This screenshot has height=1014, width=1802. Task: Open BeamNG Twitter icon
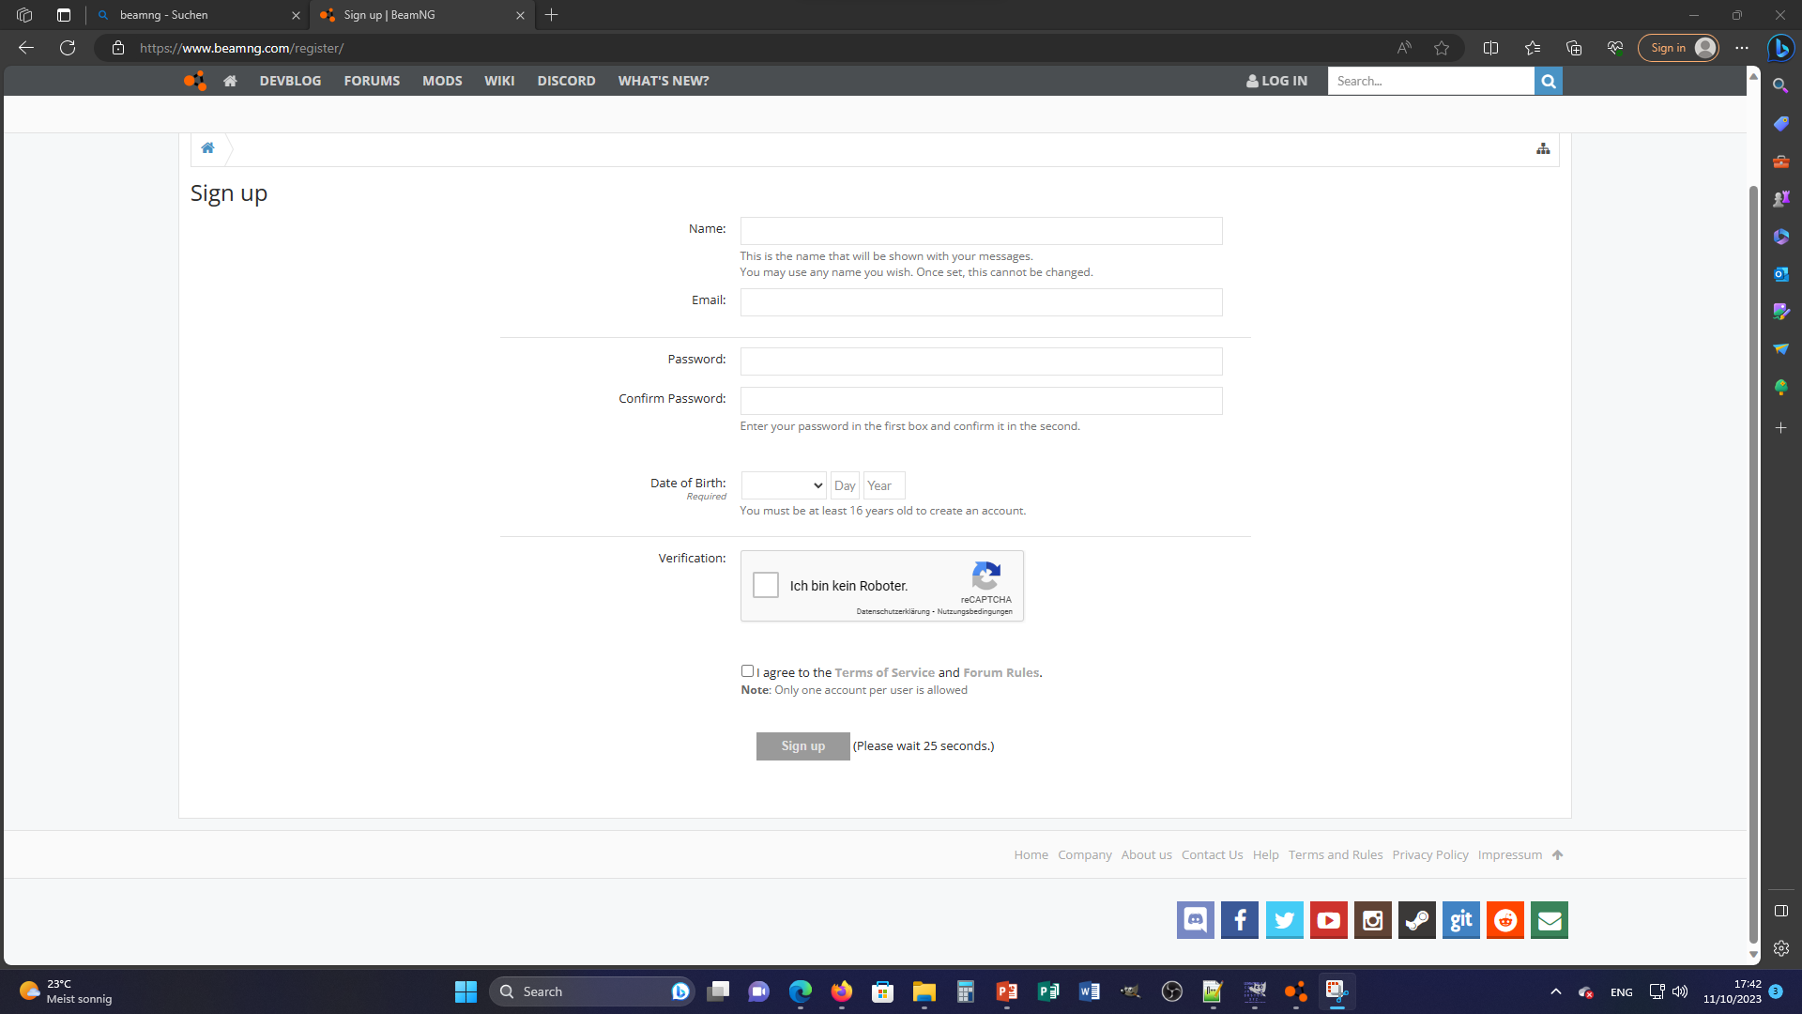pos(1284,920)
